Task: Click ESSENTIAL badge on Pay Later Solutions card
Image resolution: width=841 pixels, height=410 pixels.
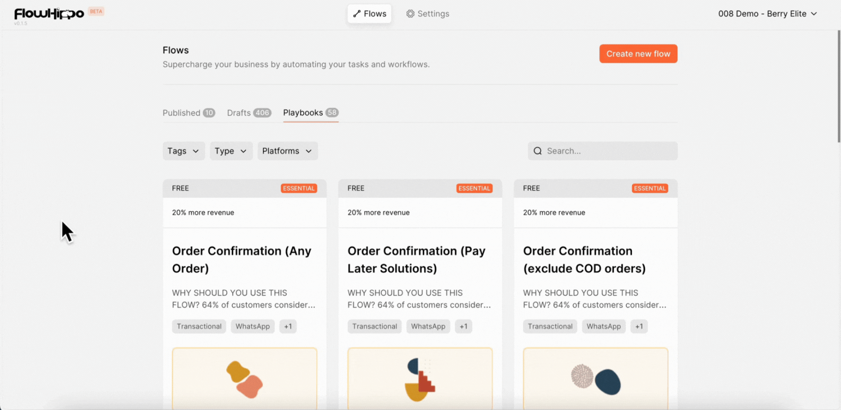Action: [x=474, y=188]
